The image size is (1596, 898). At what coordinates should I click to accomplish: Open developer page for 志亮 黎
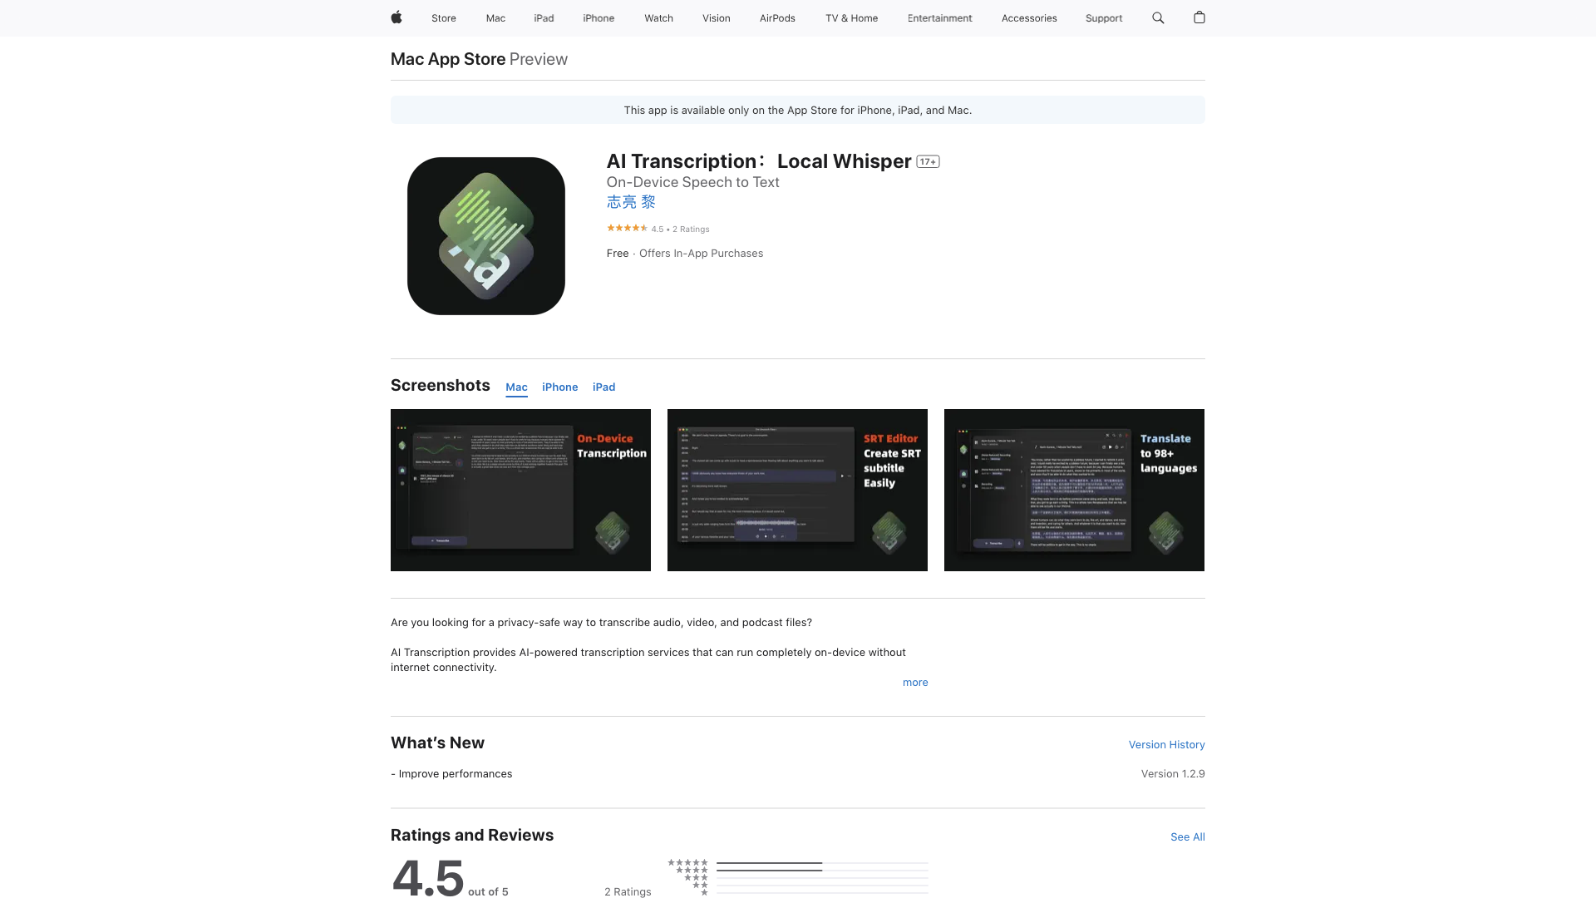tap(630, 201)
